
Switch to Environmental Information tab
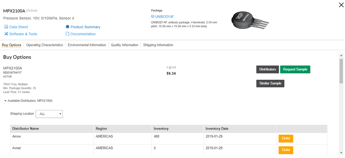pyautogui.click(x=87, y=45)
